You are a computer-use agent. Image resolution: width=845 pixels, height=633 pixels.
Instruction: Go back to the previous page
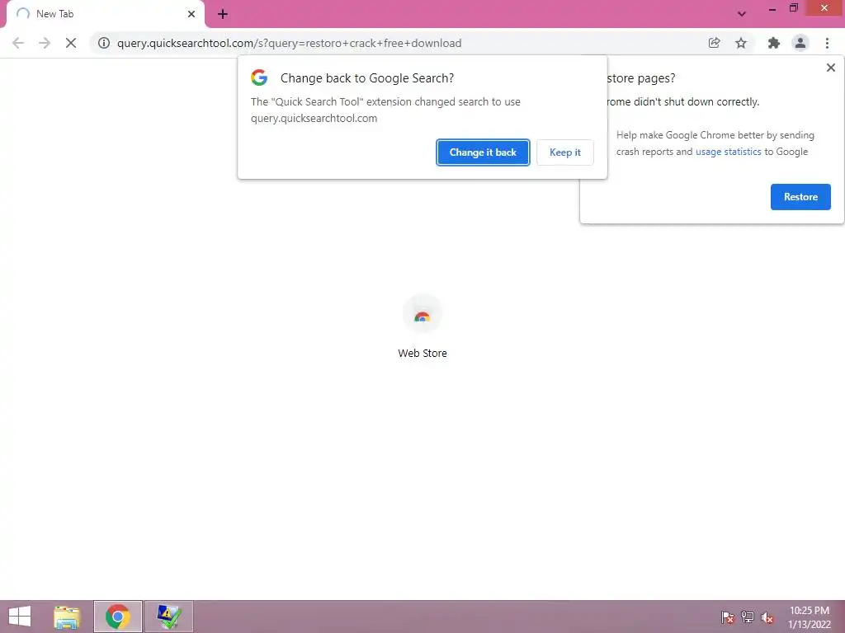pos(18,43)
